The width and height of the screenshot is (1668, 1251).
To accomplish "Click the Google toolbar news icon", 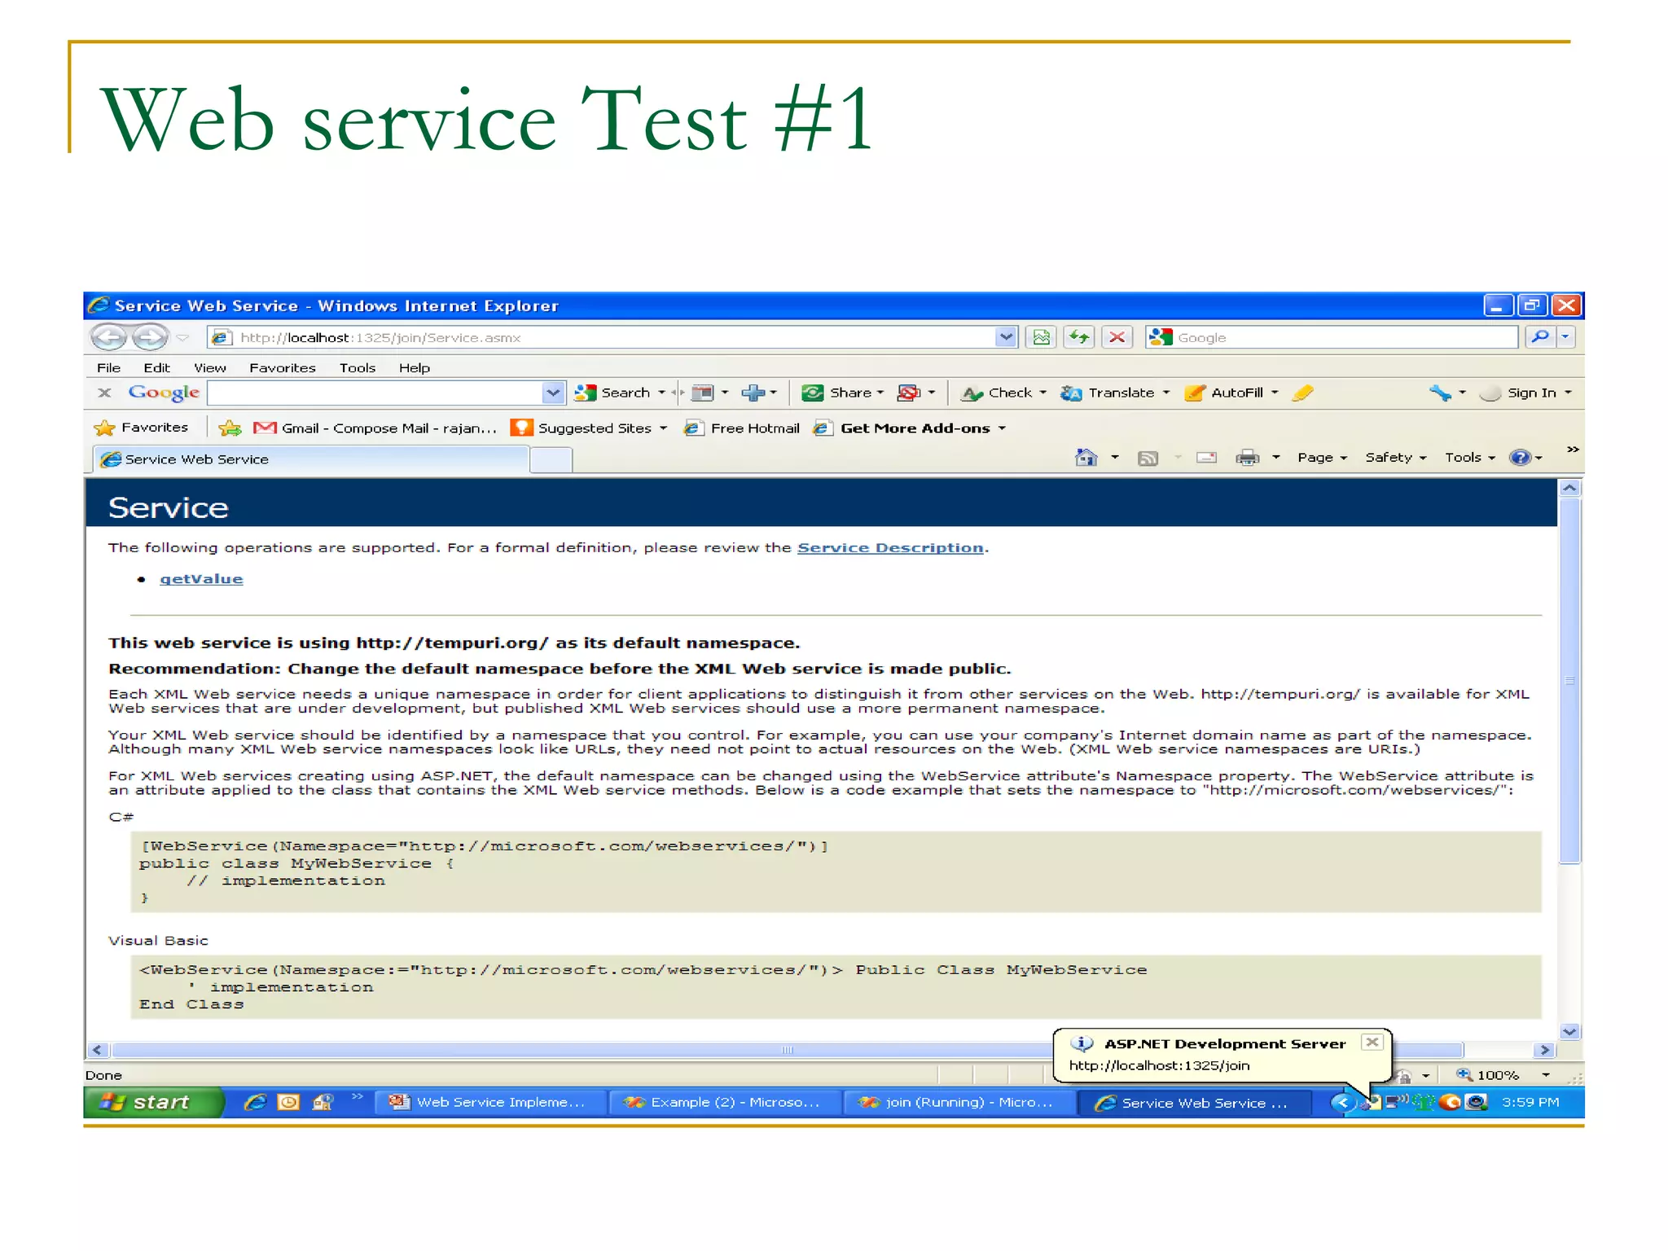I will pyautogui.click(x=702, y=393).
